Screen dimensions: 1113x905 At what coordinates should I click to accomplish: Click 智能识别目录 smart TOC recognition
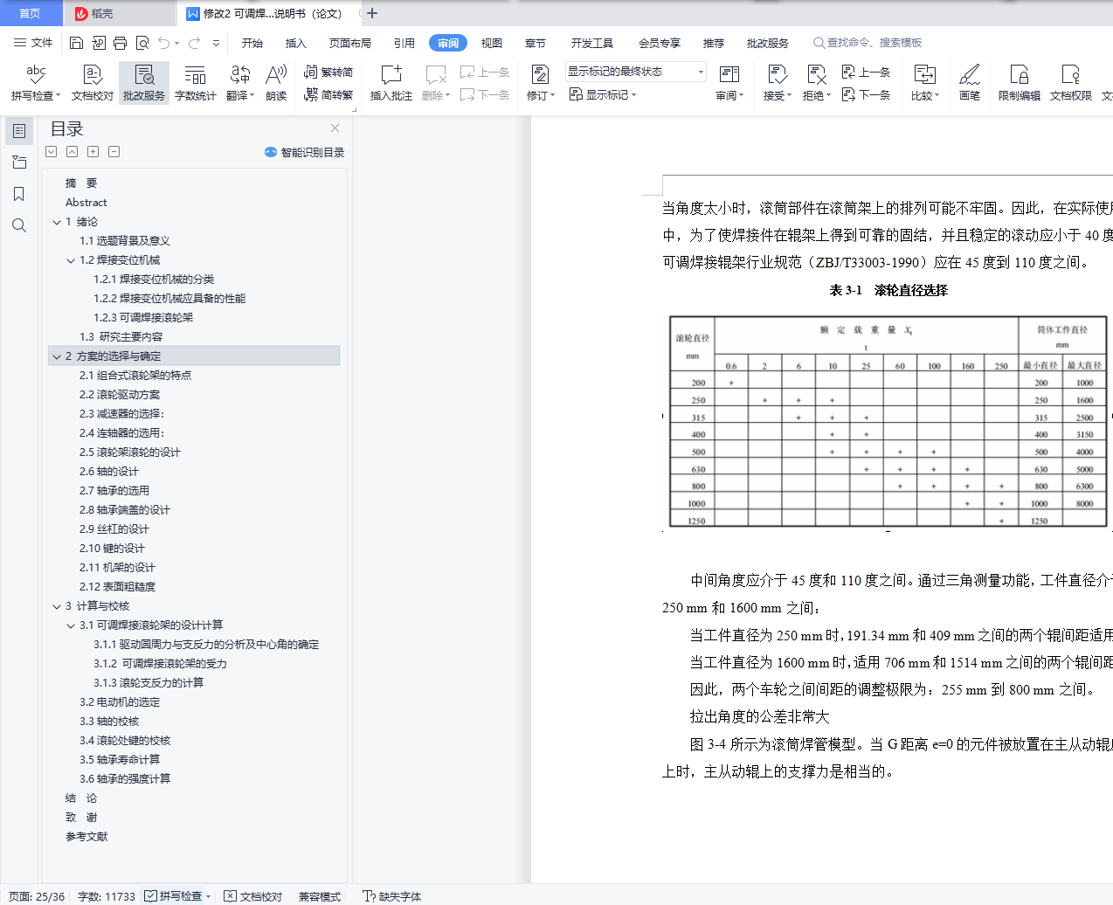click(305, 152)
